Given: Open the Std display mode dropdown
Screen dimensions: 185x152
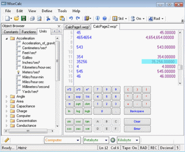Looking at the screenshot, I should pos(126,18).
